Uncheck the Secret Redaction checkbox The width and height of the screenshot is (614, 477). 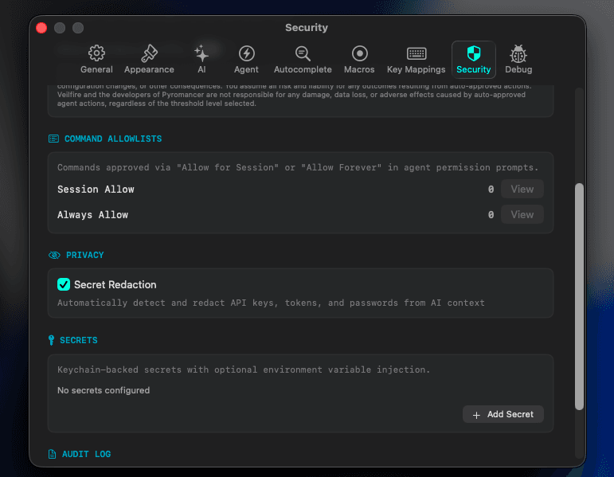point(64,284)
